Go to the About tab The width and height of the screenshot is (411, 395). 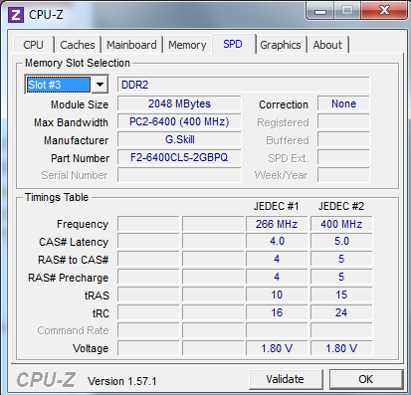click(327, 45)
